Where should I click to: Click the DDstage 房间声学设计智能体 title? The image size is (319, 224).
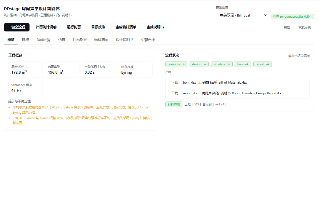(x=32, y=9)
